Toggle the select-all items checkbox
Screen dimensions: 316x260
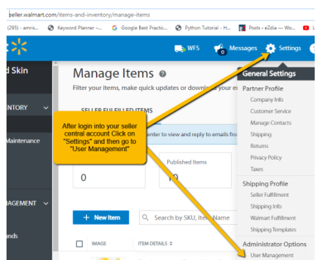click(x=80, y=244)
